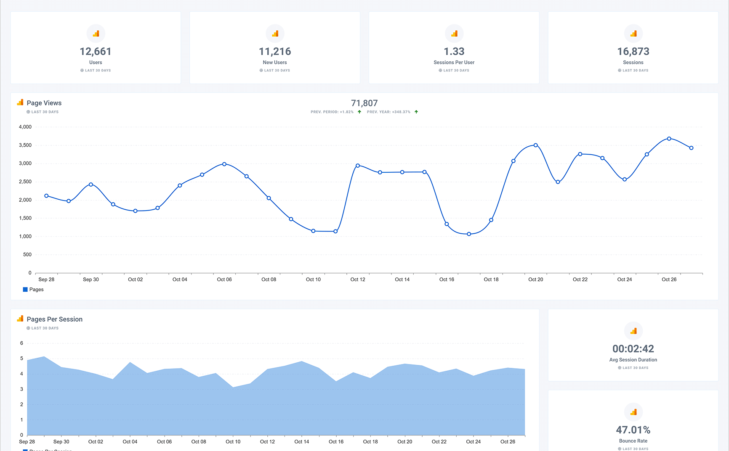
Task: Click the analytics icon above Sessions Per User
Action: [454, 34]
